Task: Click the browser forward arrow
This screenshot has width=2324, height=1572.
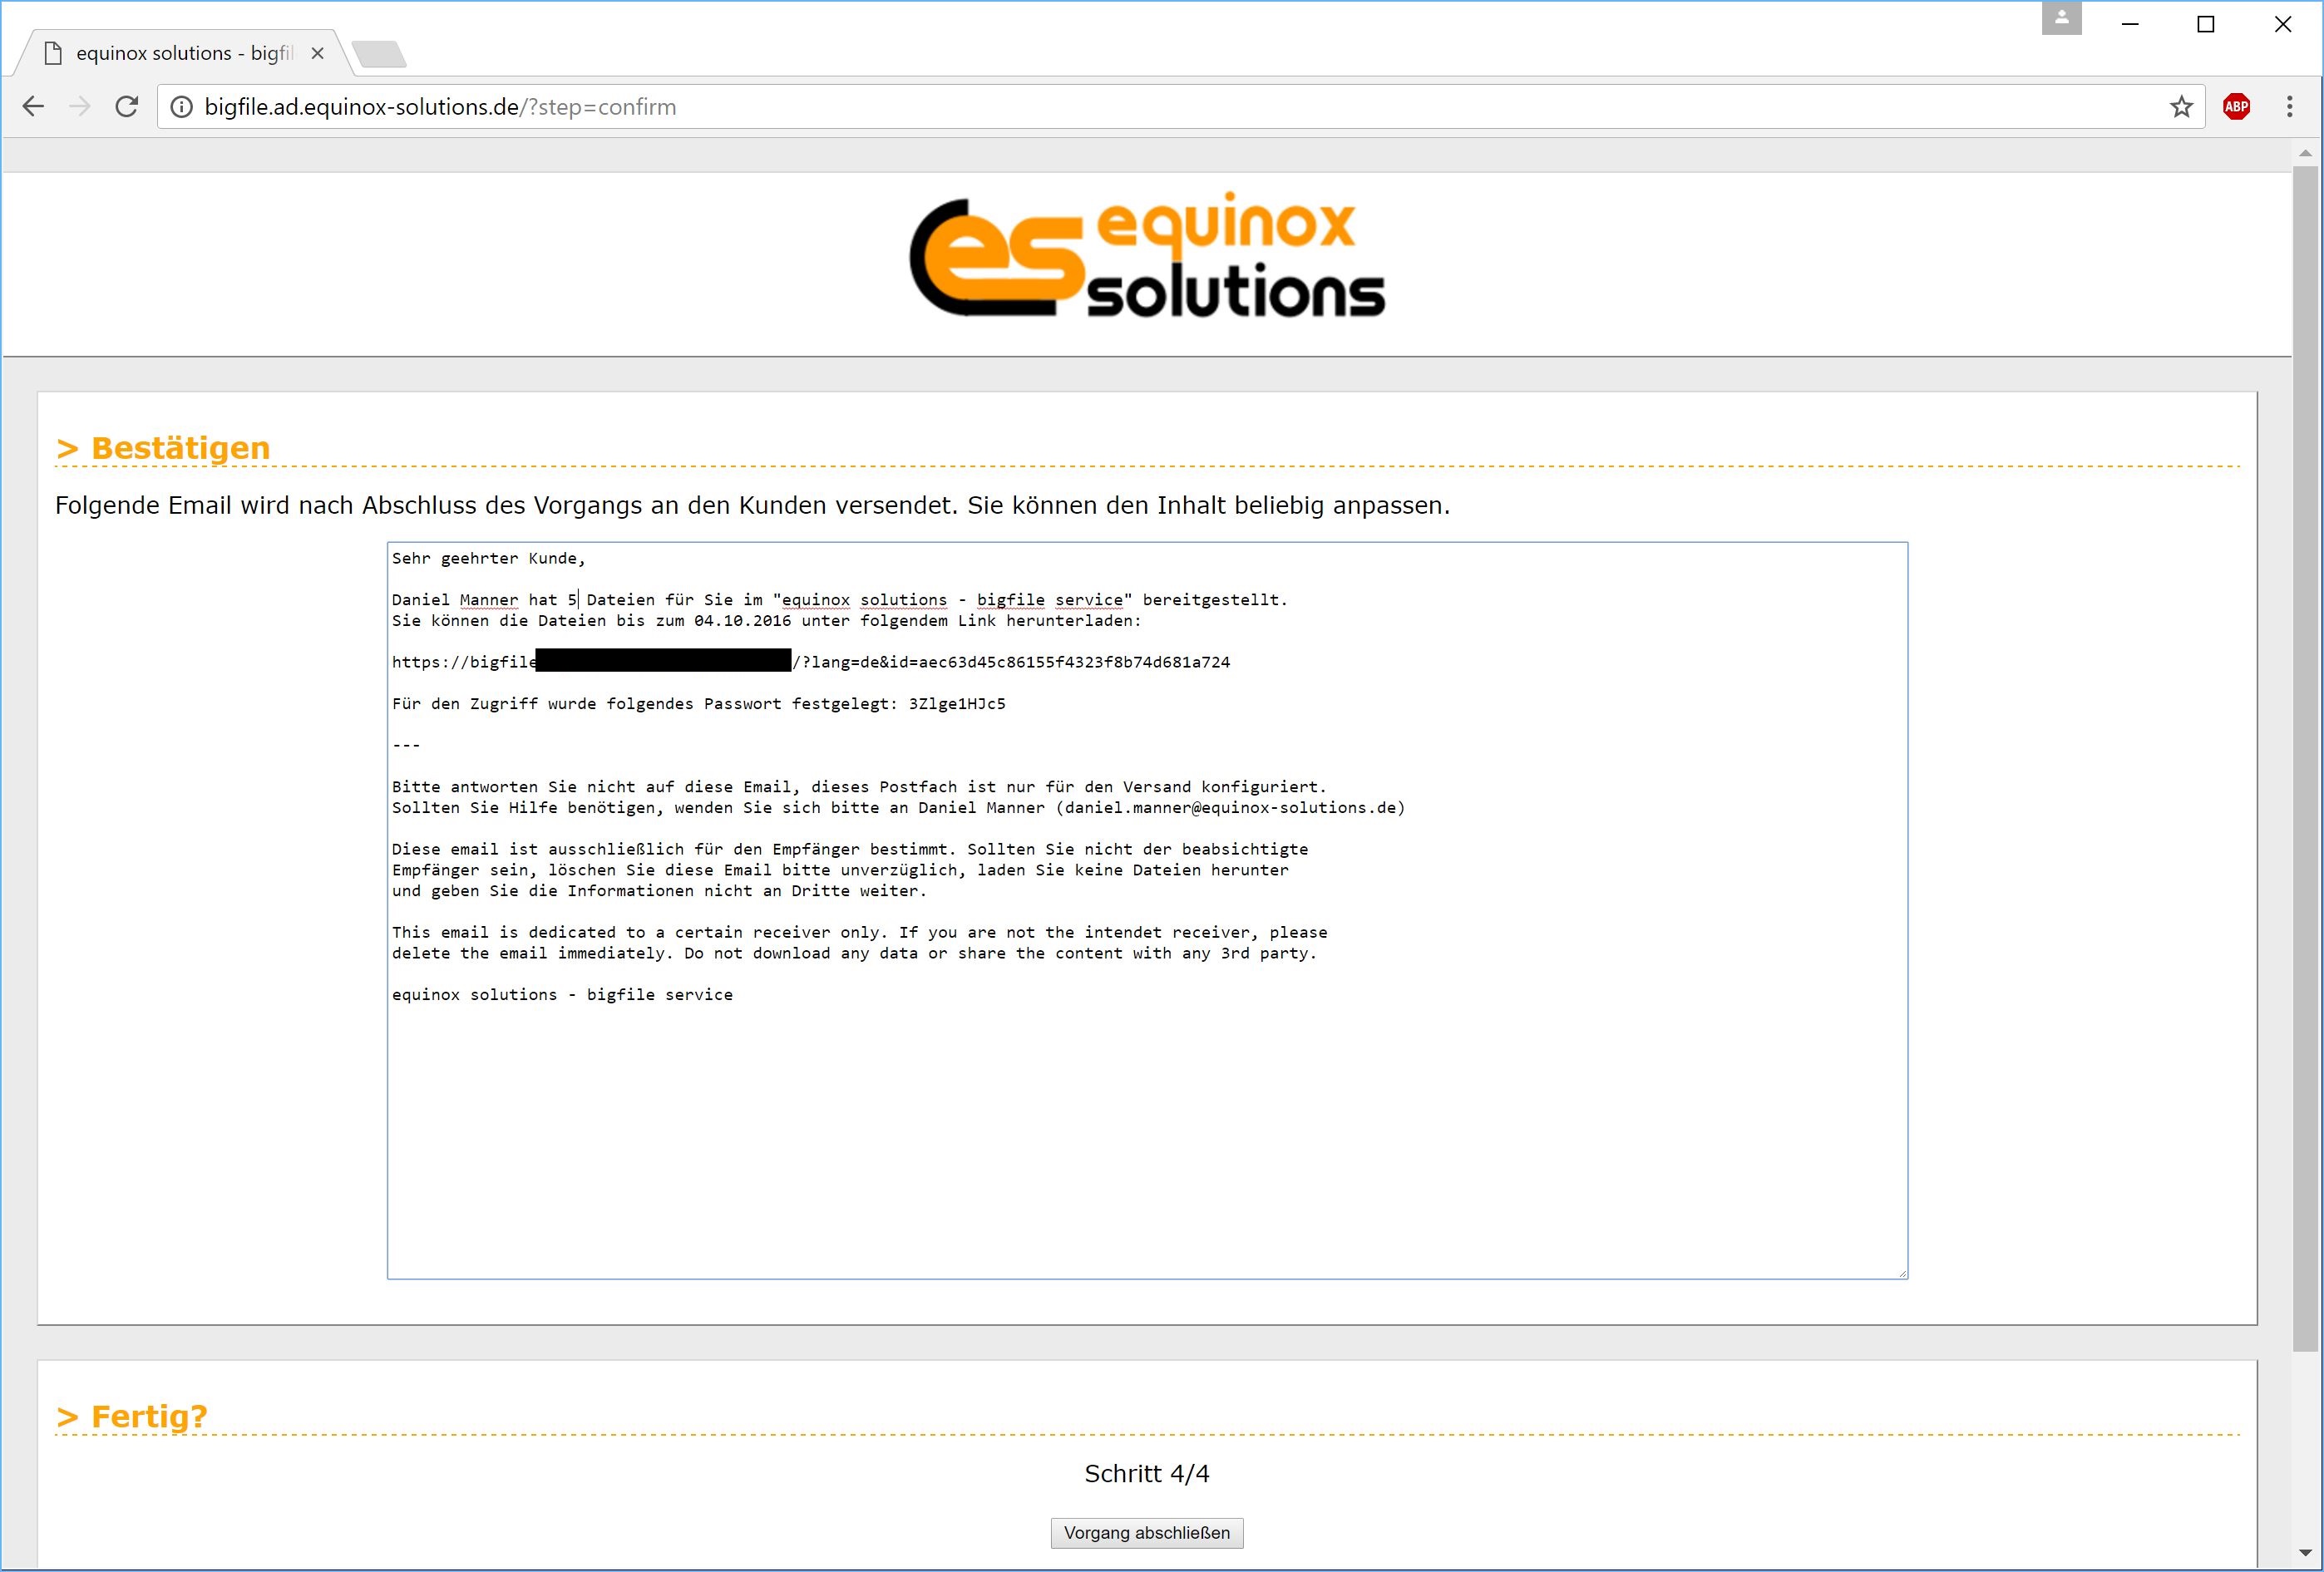Action: [x=80, y=107]
